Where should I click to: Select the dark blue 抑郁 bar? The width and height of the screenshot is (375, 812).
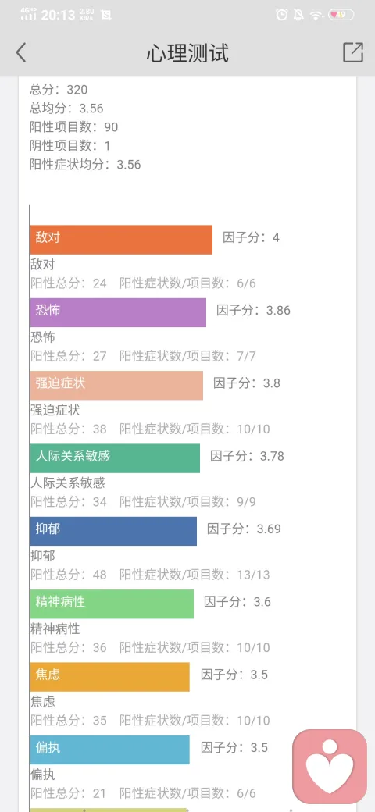pos(113,531)
